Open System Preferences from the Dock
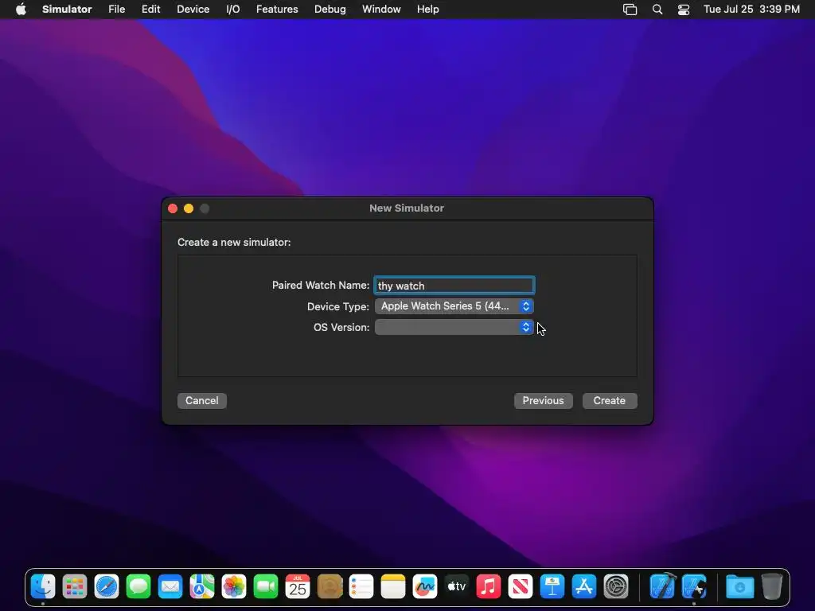This screenshot has height=611, width=815. (616, 587)
